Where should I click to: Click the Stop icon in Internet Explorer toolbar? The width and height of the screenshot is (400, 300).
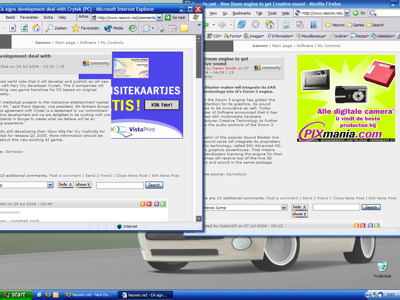12,28
